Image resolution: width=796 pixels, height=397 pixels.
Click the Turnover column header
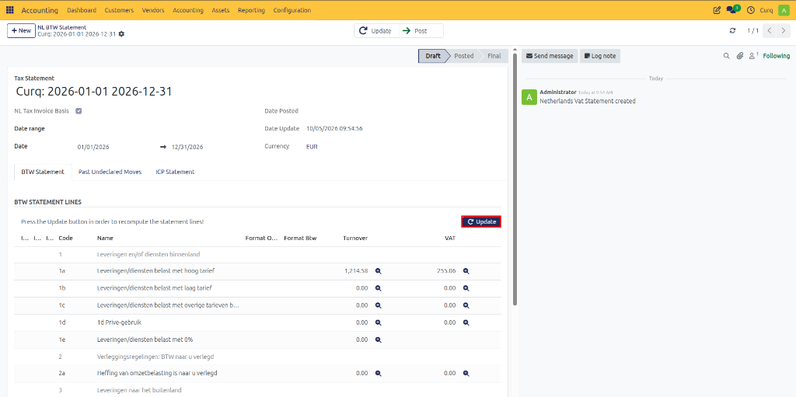pyautogui.click(x=355, y=238)
